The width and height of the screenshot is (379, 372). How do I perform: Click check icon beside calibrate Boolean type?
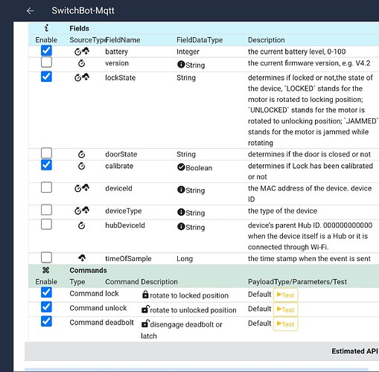pyautogui.click(x=181, y=167)
